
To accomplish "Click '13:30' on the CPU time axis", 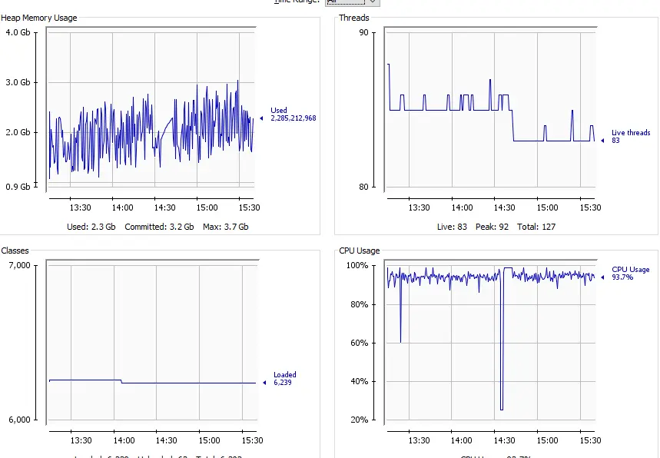I will pos(420,440).
